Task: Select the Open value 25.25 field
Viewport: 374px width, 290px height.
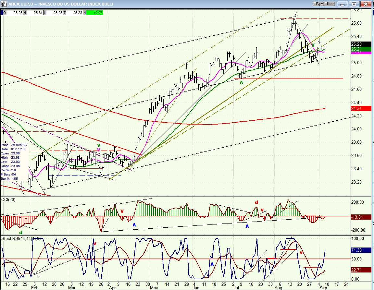Action: click(15, 13)
